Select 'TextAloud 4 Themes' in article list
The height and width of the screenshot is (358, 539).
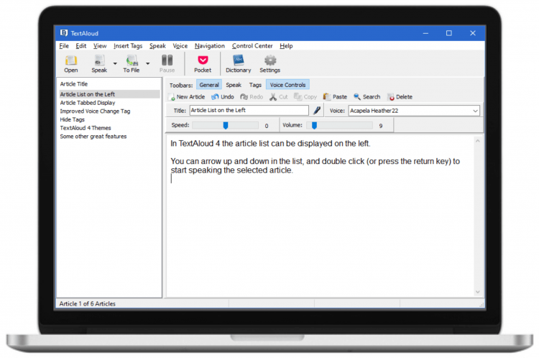tap(85, 128)
